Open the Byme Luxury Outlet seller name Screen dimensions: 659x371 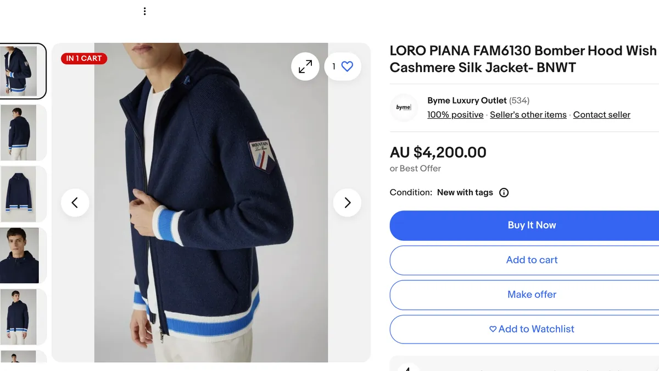pyautogui.click(x=467, y=101)
